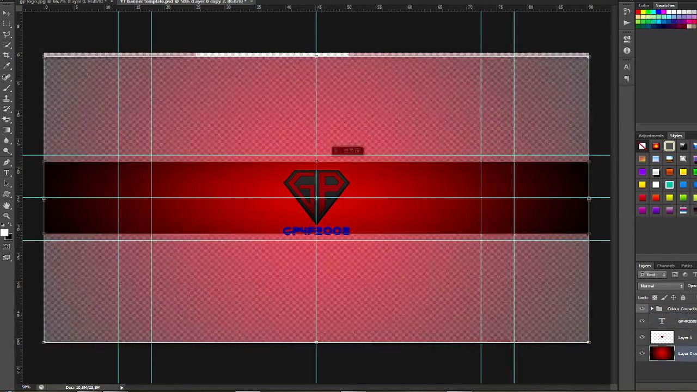Hide the Colour Correction group
Screen dimensions: 697x392
click(x=642, y=309)
